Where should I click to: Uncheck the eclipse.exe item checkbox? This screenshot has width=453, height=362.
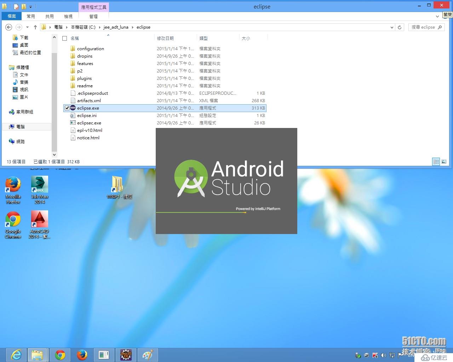(x=67, y=108)
